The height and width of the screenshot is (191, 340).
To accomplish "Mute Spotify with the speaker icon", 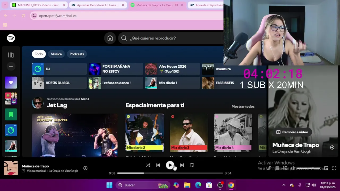I will click(293, 168).
